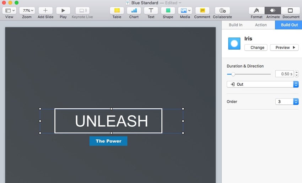
Task: Add a Comment sticky note icon
Action: pyautogui.click(x=202, y=11)
